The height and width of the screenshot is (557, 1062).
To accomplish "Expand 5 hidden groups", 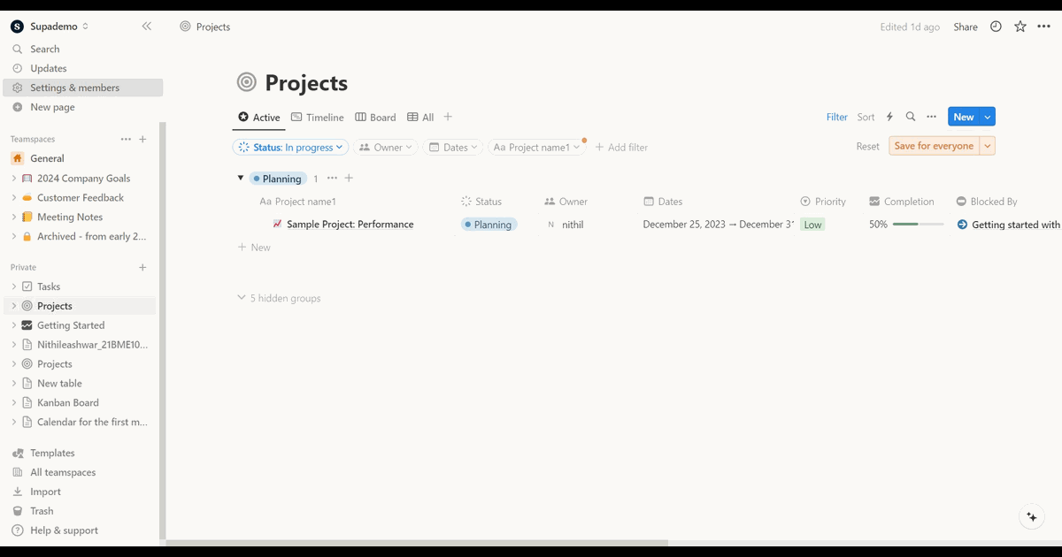I will 280,298.
